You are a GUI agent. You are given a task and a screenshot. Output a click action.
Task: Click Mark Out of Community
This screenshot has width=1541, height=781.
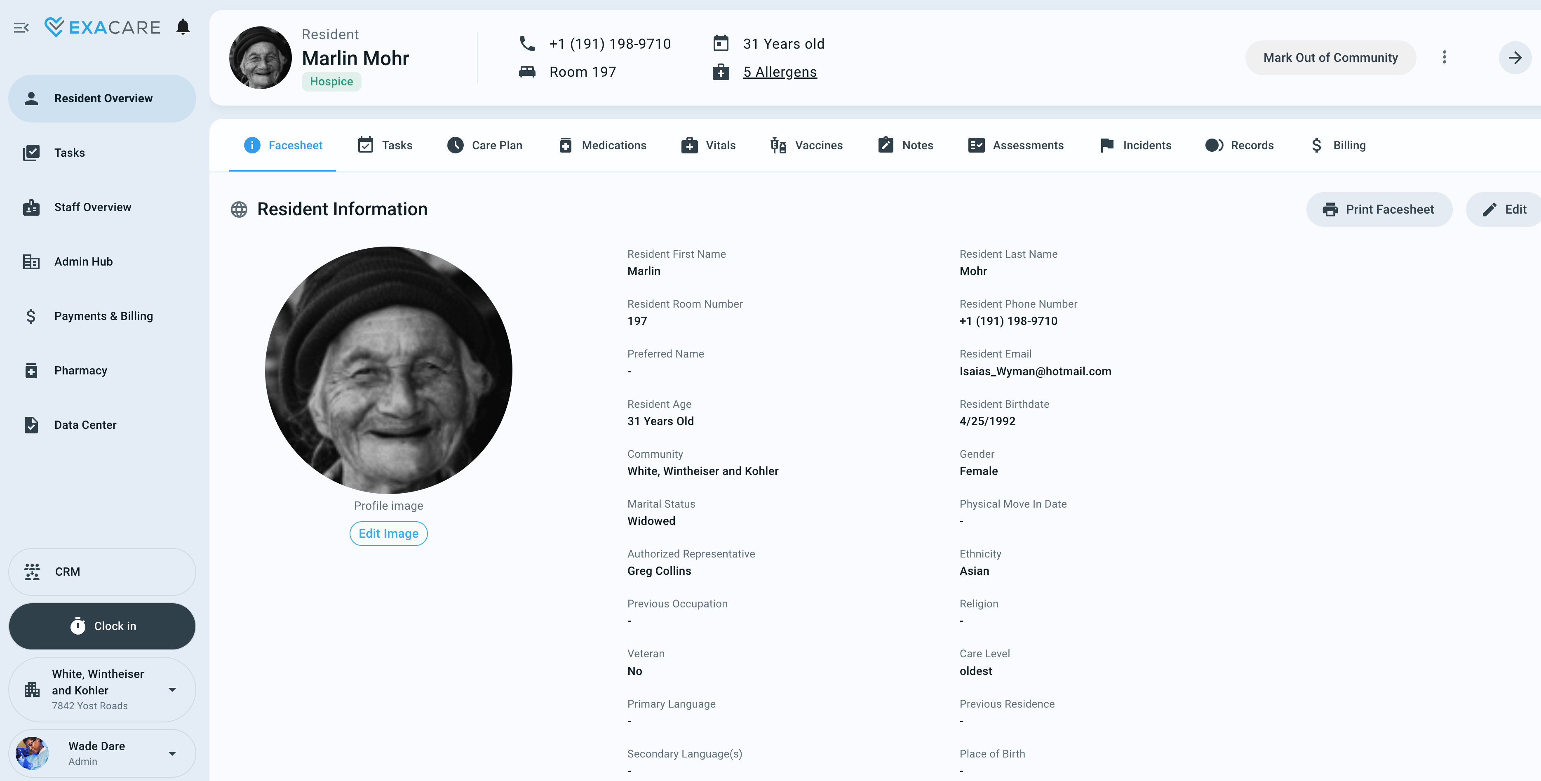[x=1330, y=57]
